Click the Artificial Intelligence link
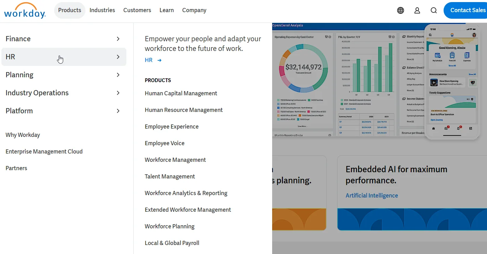 [x=372, y=195]
